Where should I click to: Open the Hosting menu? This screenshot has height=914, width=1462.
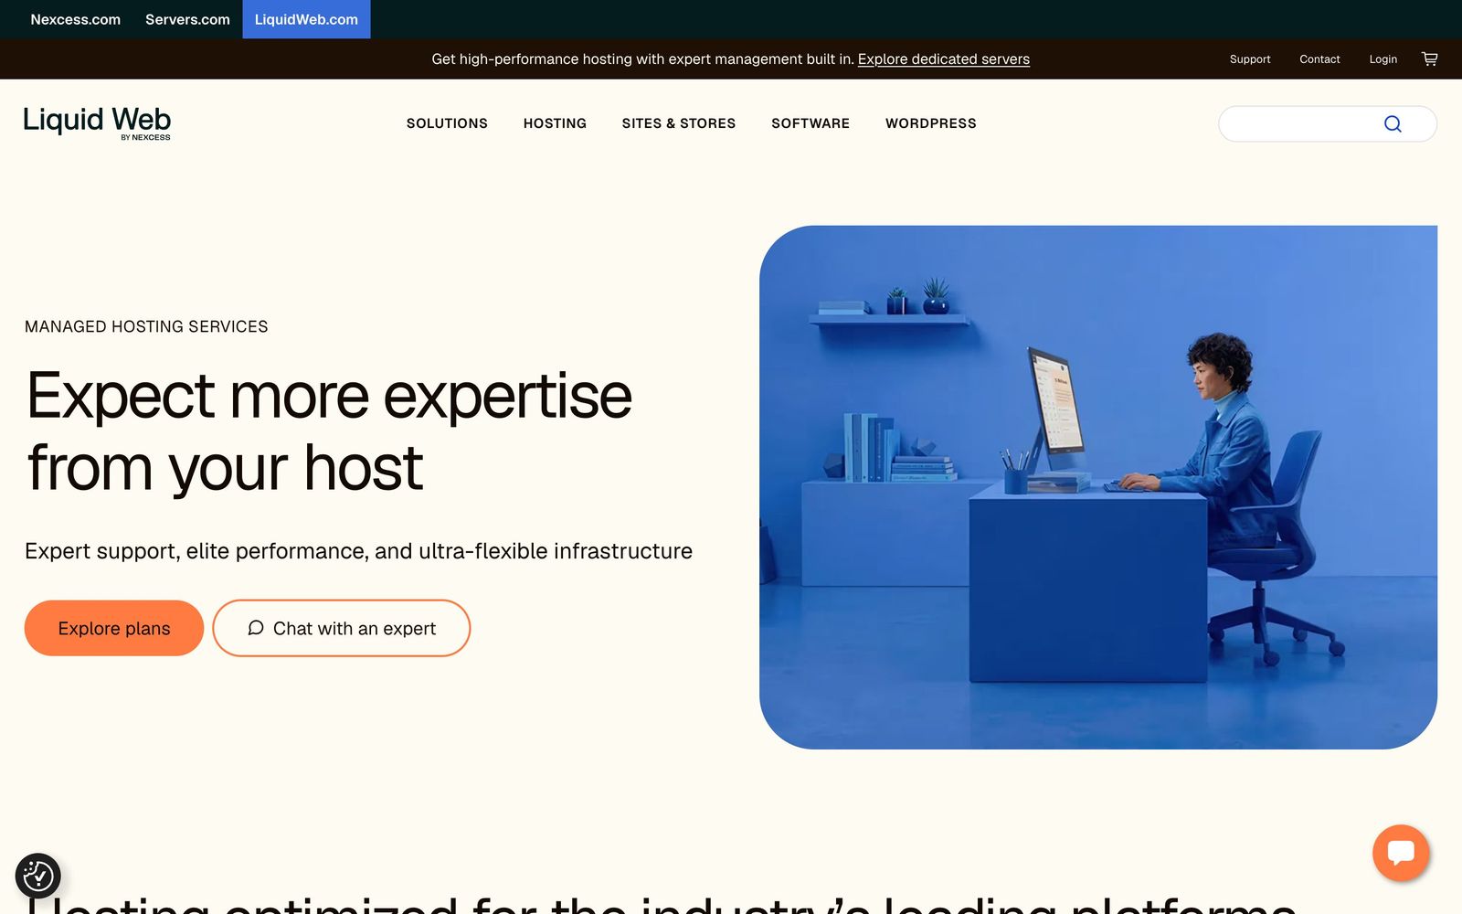[x=555, y=123]
